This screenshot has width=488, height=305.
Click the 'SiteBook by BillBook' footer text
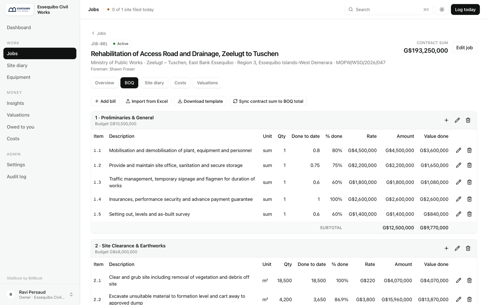(25, 278)
